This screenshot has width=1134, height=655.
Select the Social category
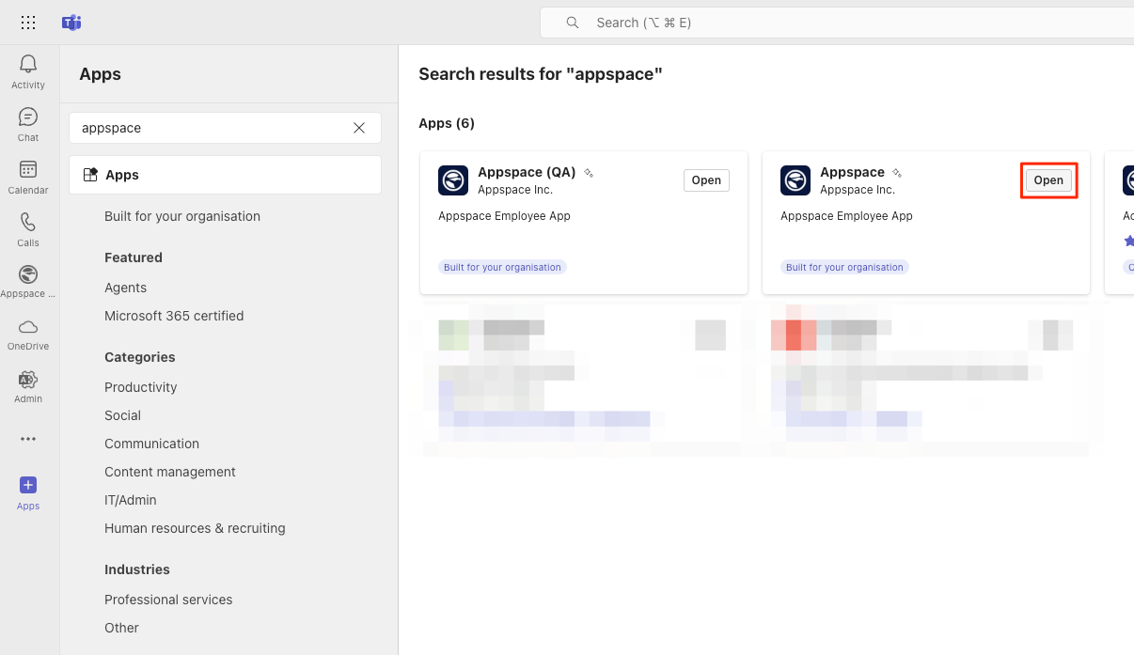click(123, 415)
